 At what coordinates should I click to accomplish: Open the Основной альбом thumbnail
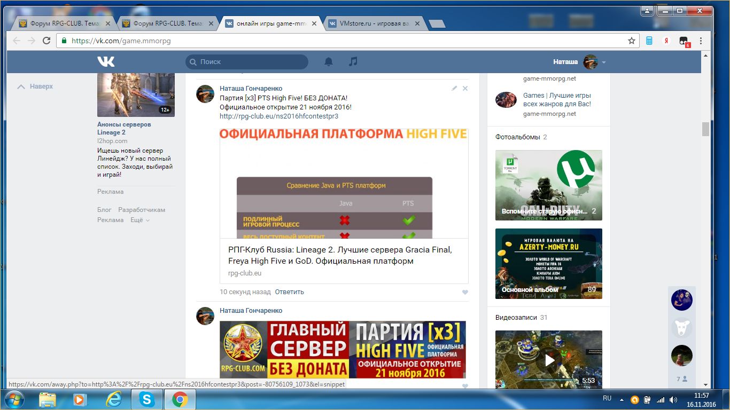pyautogui.click(x=549, y=264)
